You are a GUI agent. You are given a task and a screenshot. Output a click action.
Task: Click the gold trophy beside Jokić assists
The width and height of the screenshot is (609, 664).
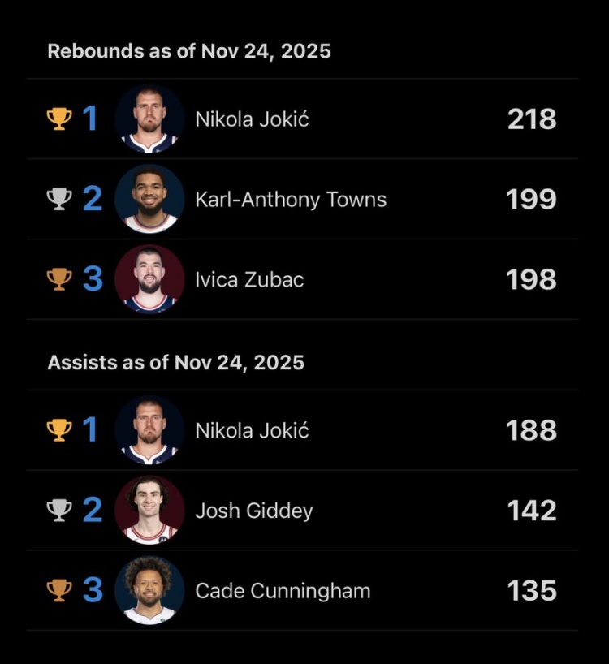click(x=59, y=430)
